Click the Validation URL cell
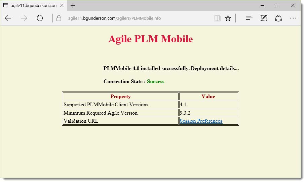Image resolution: width=306 pixels, height=183 pixels. coord(121,121)
